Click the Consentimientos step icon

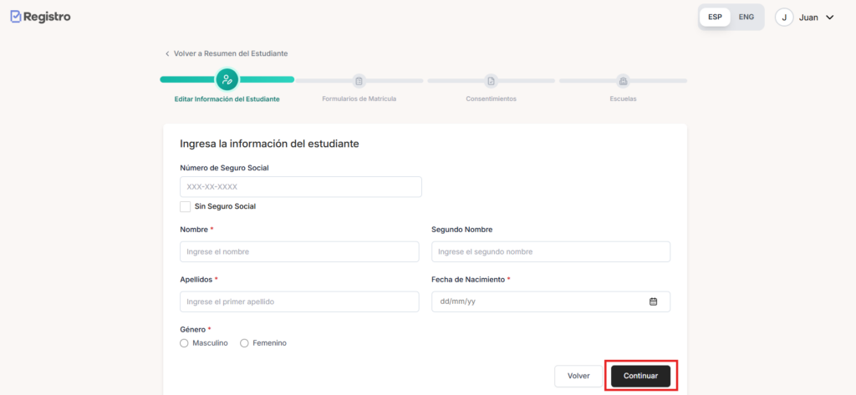point(492,81)
